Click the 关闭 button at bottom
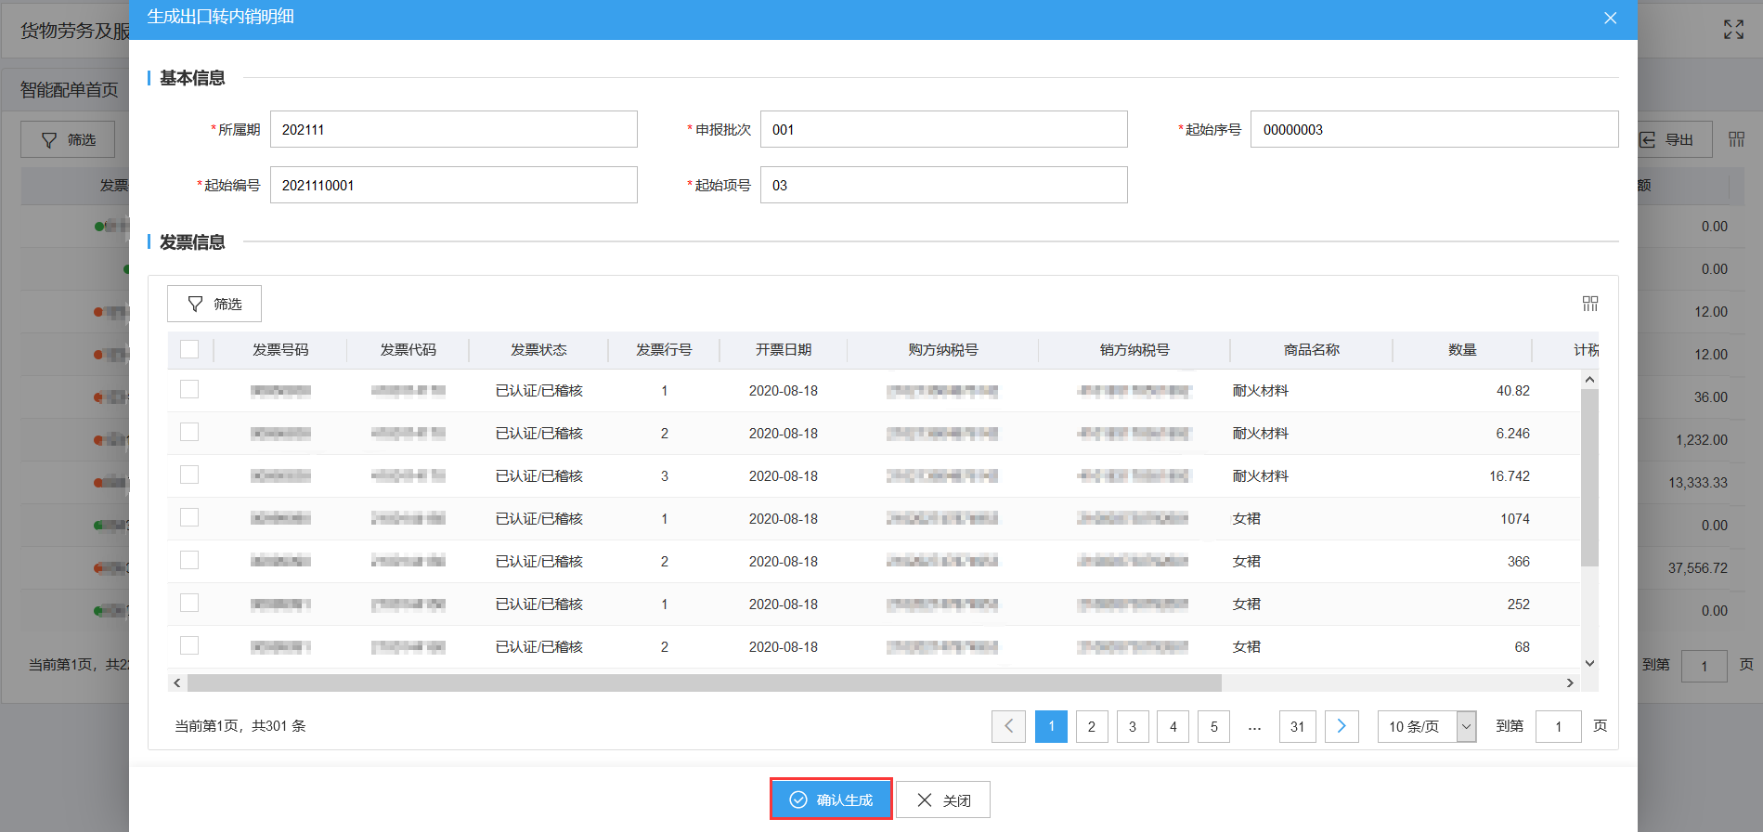 pos(943,799)
